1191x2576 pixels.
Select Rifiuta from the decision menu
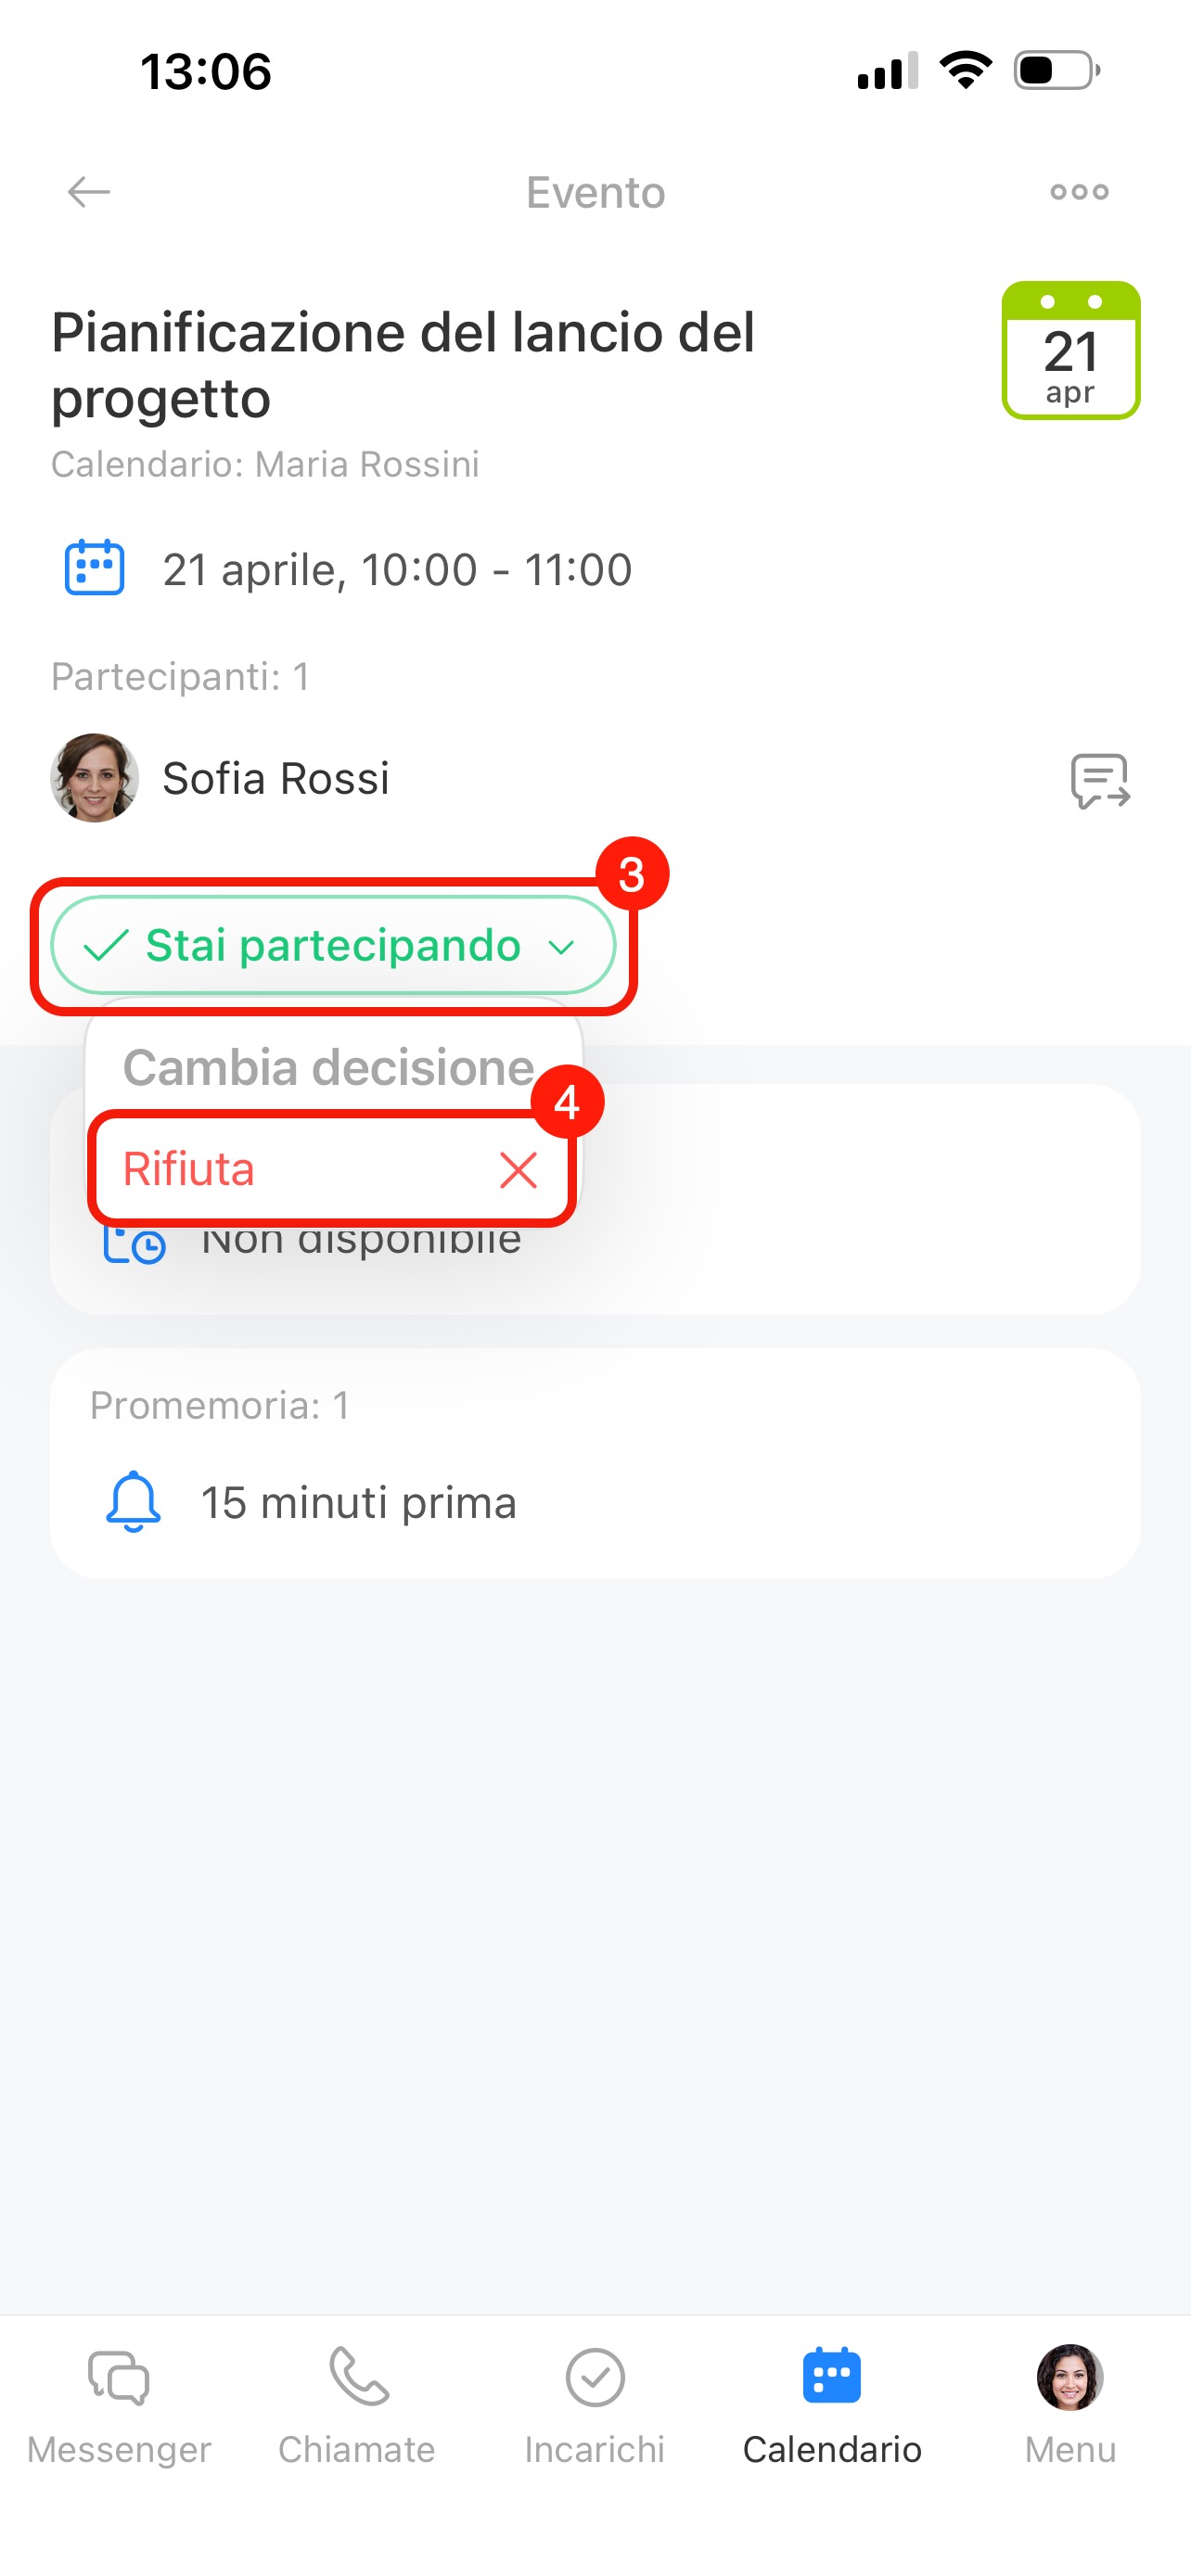(190, 1169)
